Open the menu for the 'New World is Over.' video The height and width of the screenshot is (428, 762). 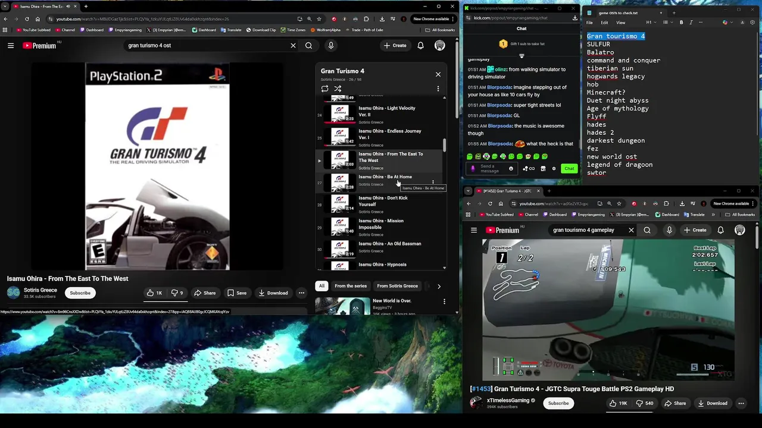444,302
